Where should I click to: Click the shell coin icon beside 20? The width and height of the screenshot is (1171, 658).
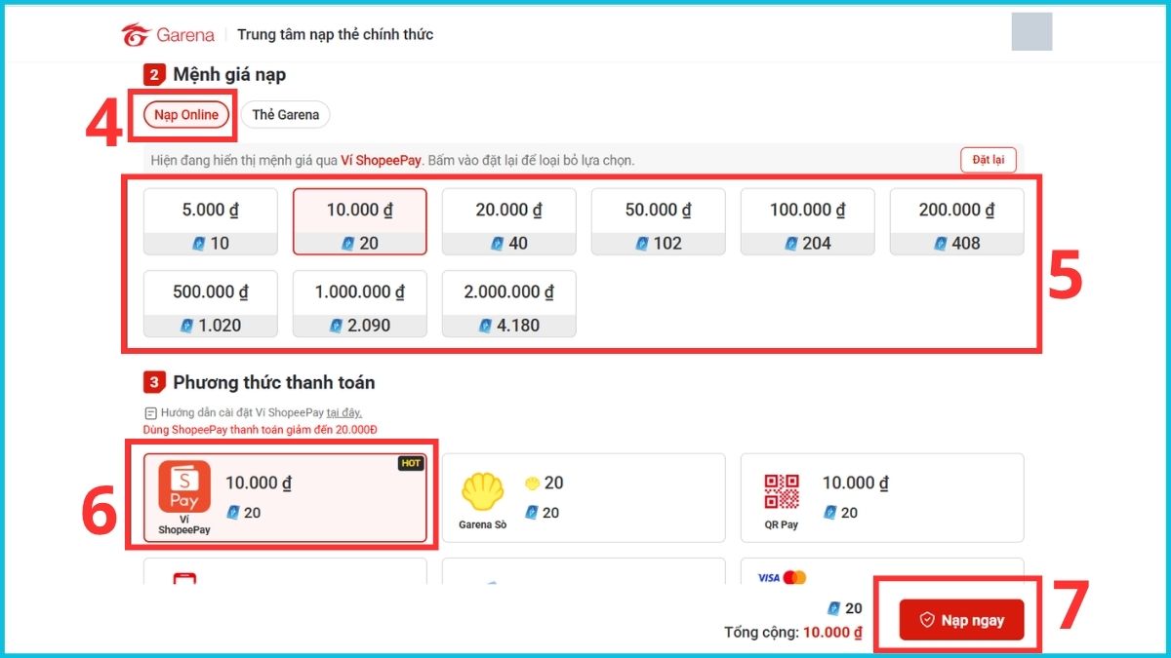pos(533,483)
